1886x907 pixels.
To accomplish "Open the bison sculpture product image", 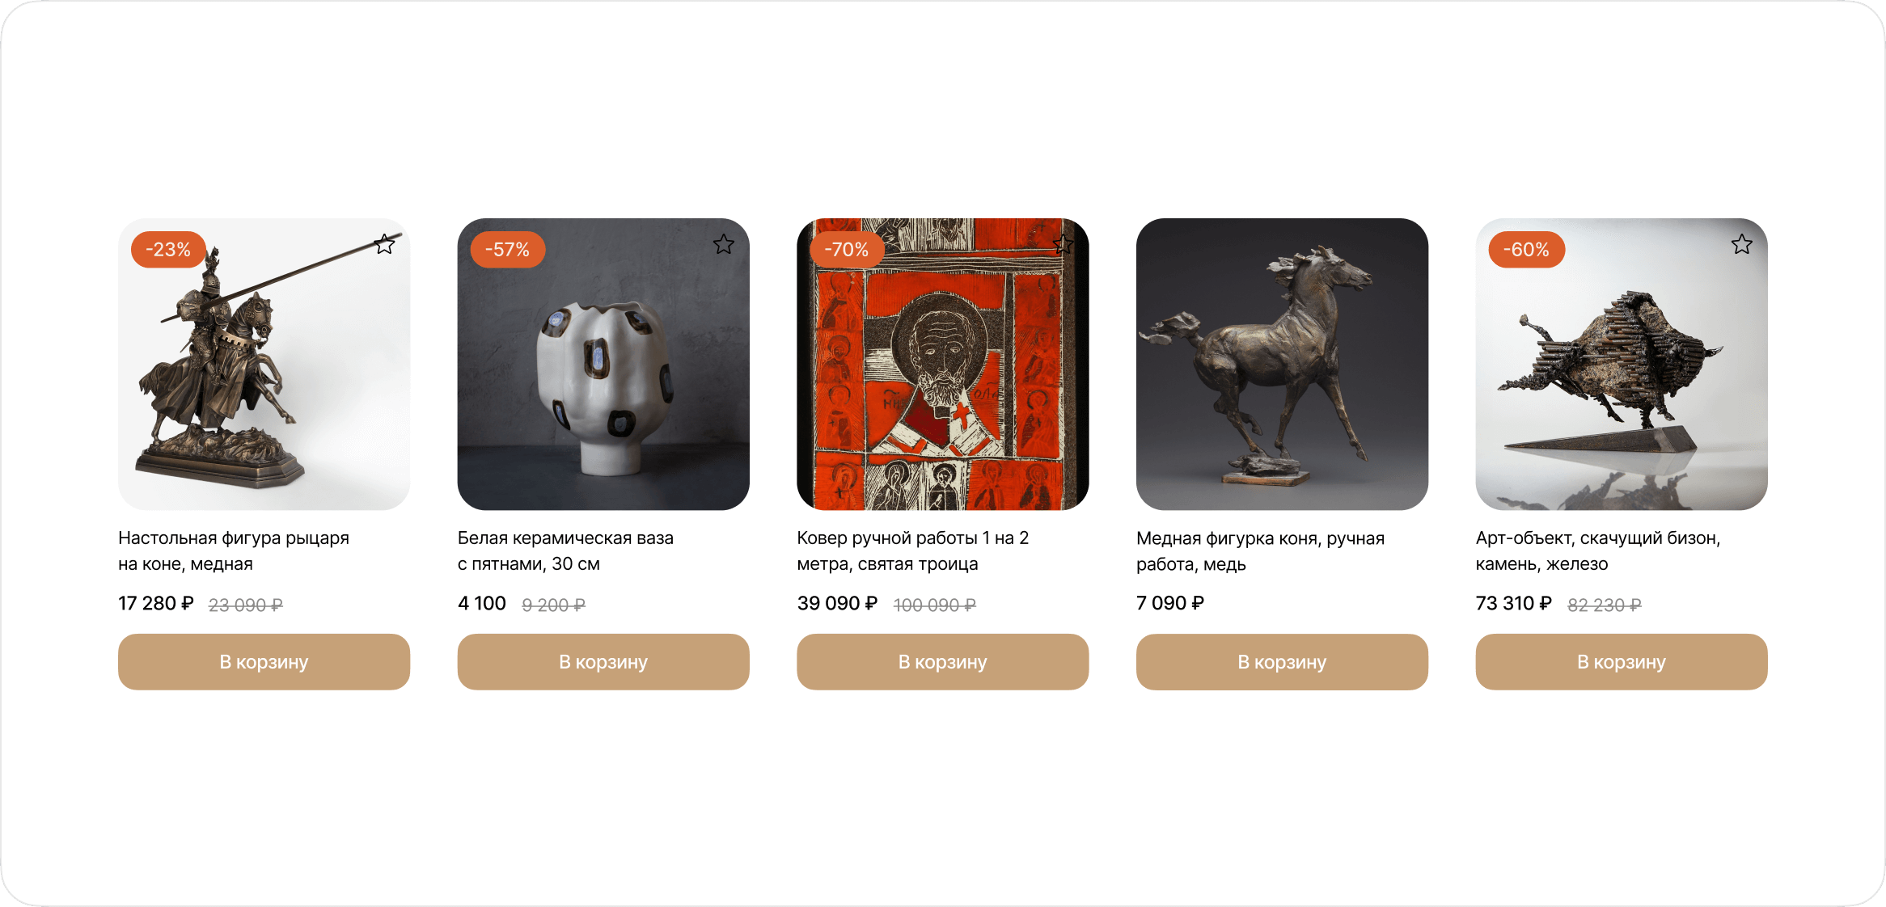I will pos(1622,364).
